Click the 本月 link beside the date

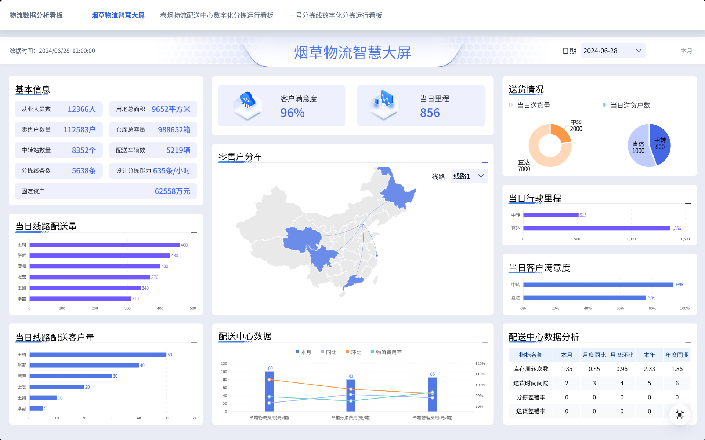point(686,51)
